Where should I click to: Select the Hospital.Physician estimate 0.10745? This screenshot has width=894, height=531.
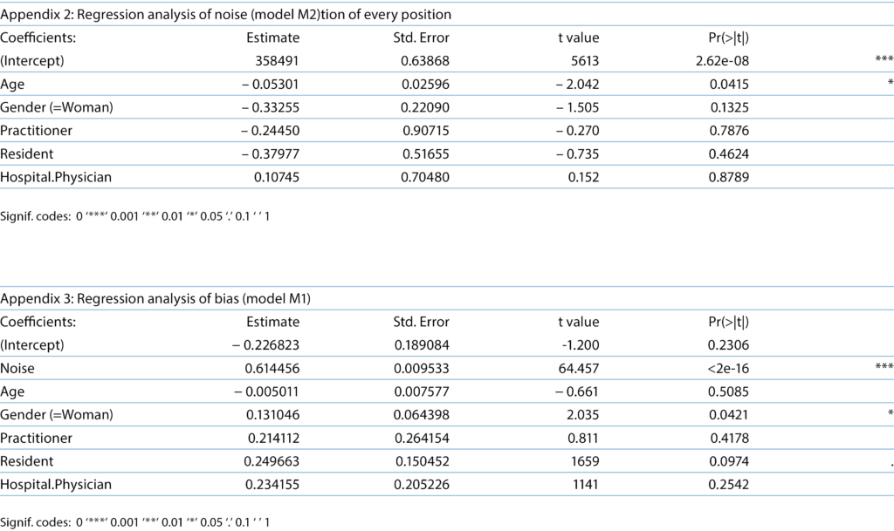click(274, 177)
